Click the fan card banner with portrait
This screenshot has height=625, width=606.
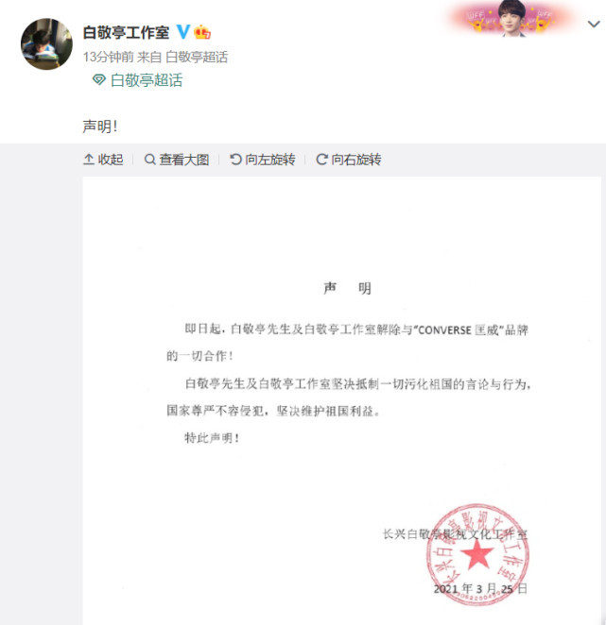coord(511,18)
